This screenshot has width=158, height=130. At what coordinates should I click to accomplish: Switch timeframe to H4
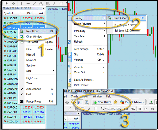tap(146, 109)
